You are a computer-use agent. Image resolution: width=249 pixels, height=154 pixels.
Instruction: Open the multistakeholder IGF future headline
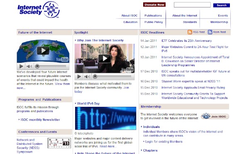(195, 73)
